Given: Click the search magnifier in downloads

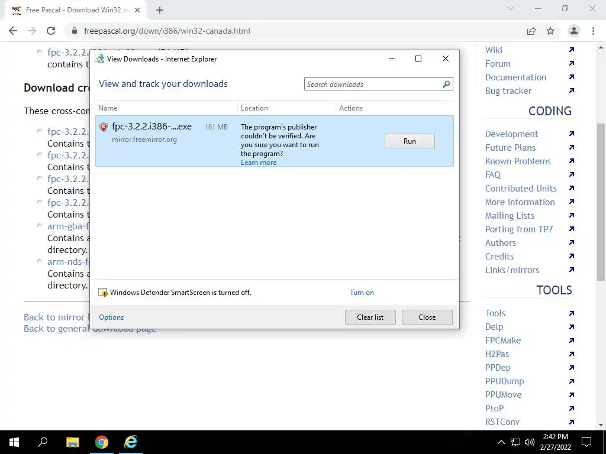Looking at the screenshot, I should pos(446,84).
